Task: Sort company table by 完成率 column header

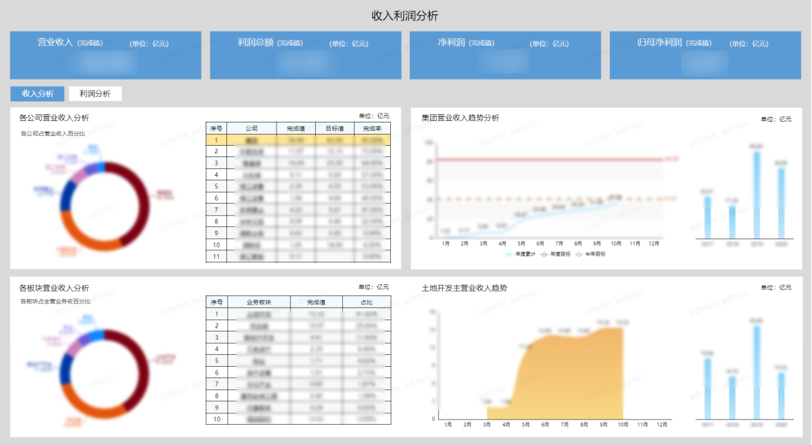Action: [x=371, y=129]
